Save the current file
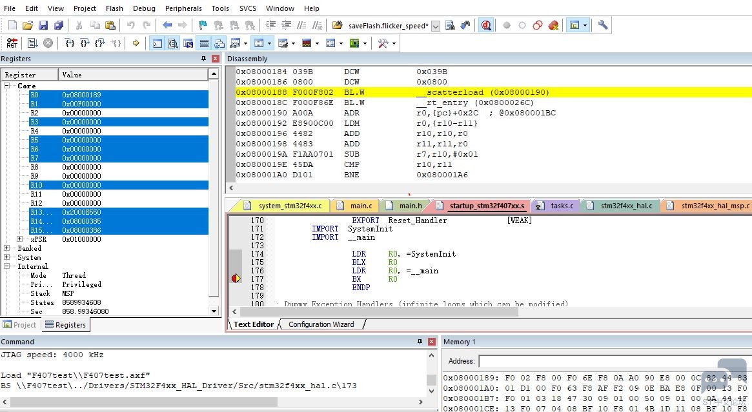The width and height of the screenshot is (752, 412). click(43, 25)
